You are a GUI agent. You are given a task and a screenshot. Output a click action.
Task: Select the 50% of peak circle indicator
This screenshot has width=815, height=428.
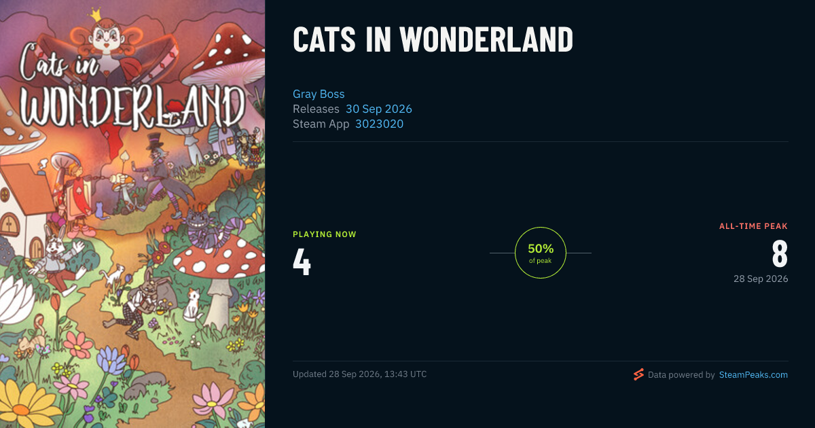point(541,253)
